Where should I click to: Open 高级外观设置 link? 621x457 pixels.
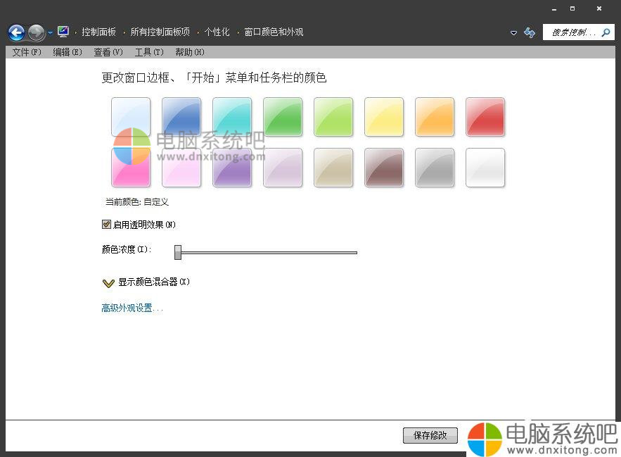[x=132, y=308]
